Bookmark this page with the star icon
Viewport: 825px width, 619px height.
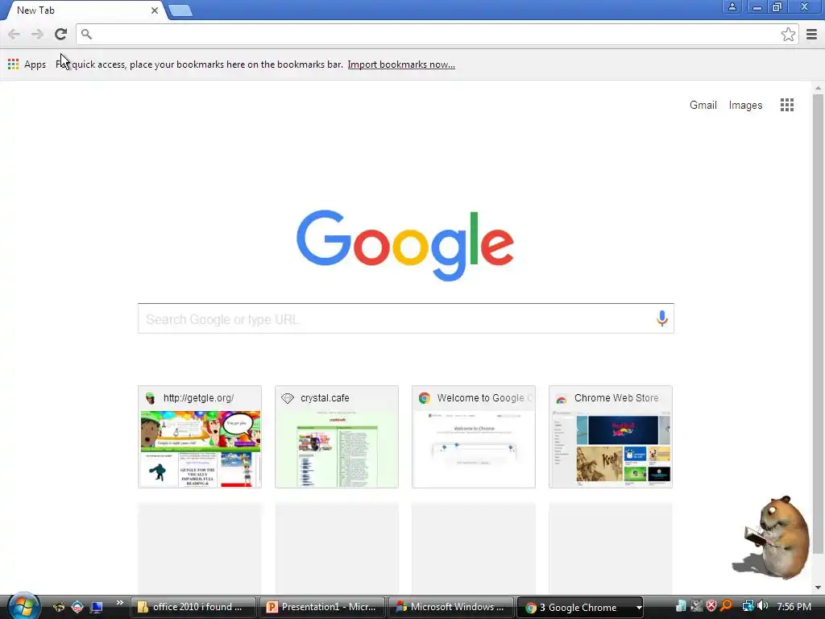(x=788, y=34)
